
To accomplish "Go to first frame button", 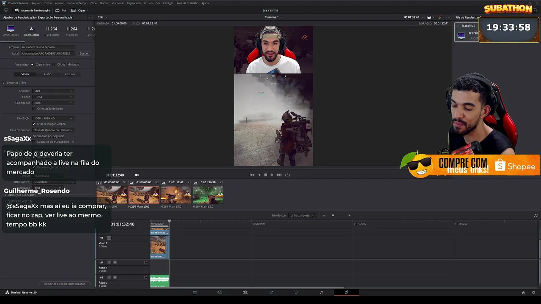I will (x=252, y=175).
